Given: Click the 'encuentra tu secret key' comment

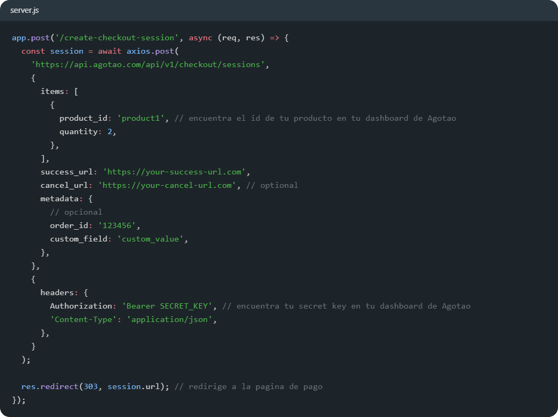Looking at the screenshot, I should 346,306.
